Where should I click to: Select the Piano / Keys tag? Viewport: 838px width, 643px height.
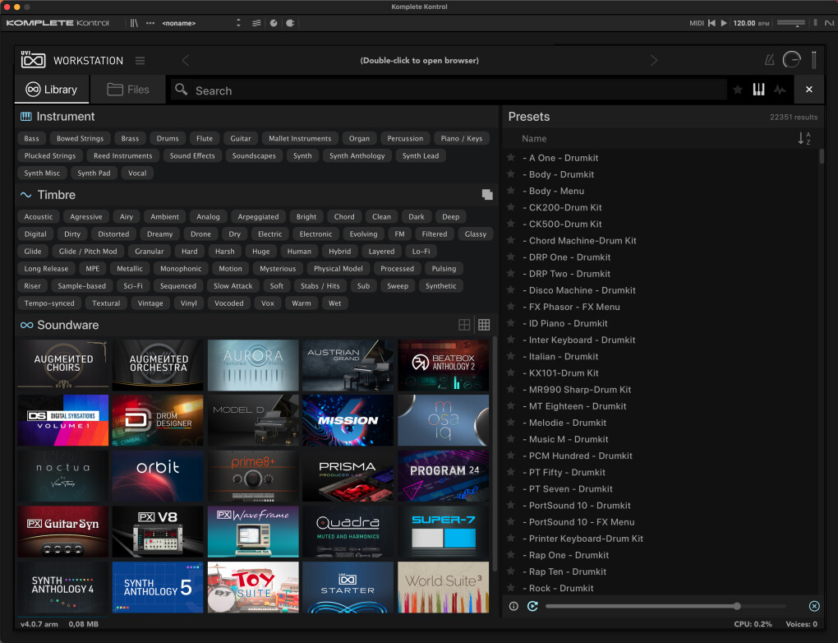[x=461, y=139]
